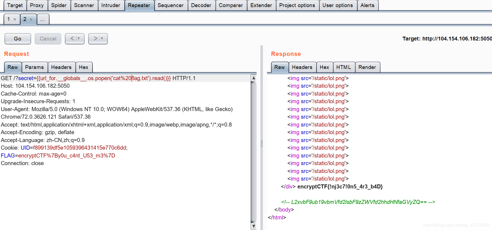Open the Comparer tab
Viewport: 492px width, 230px height.
[x=231, y=5]
